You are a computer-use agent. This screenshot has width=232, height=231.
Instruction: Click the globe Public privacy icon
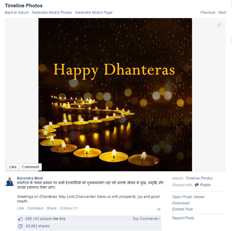(196, 185)
